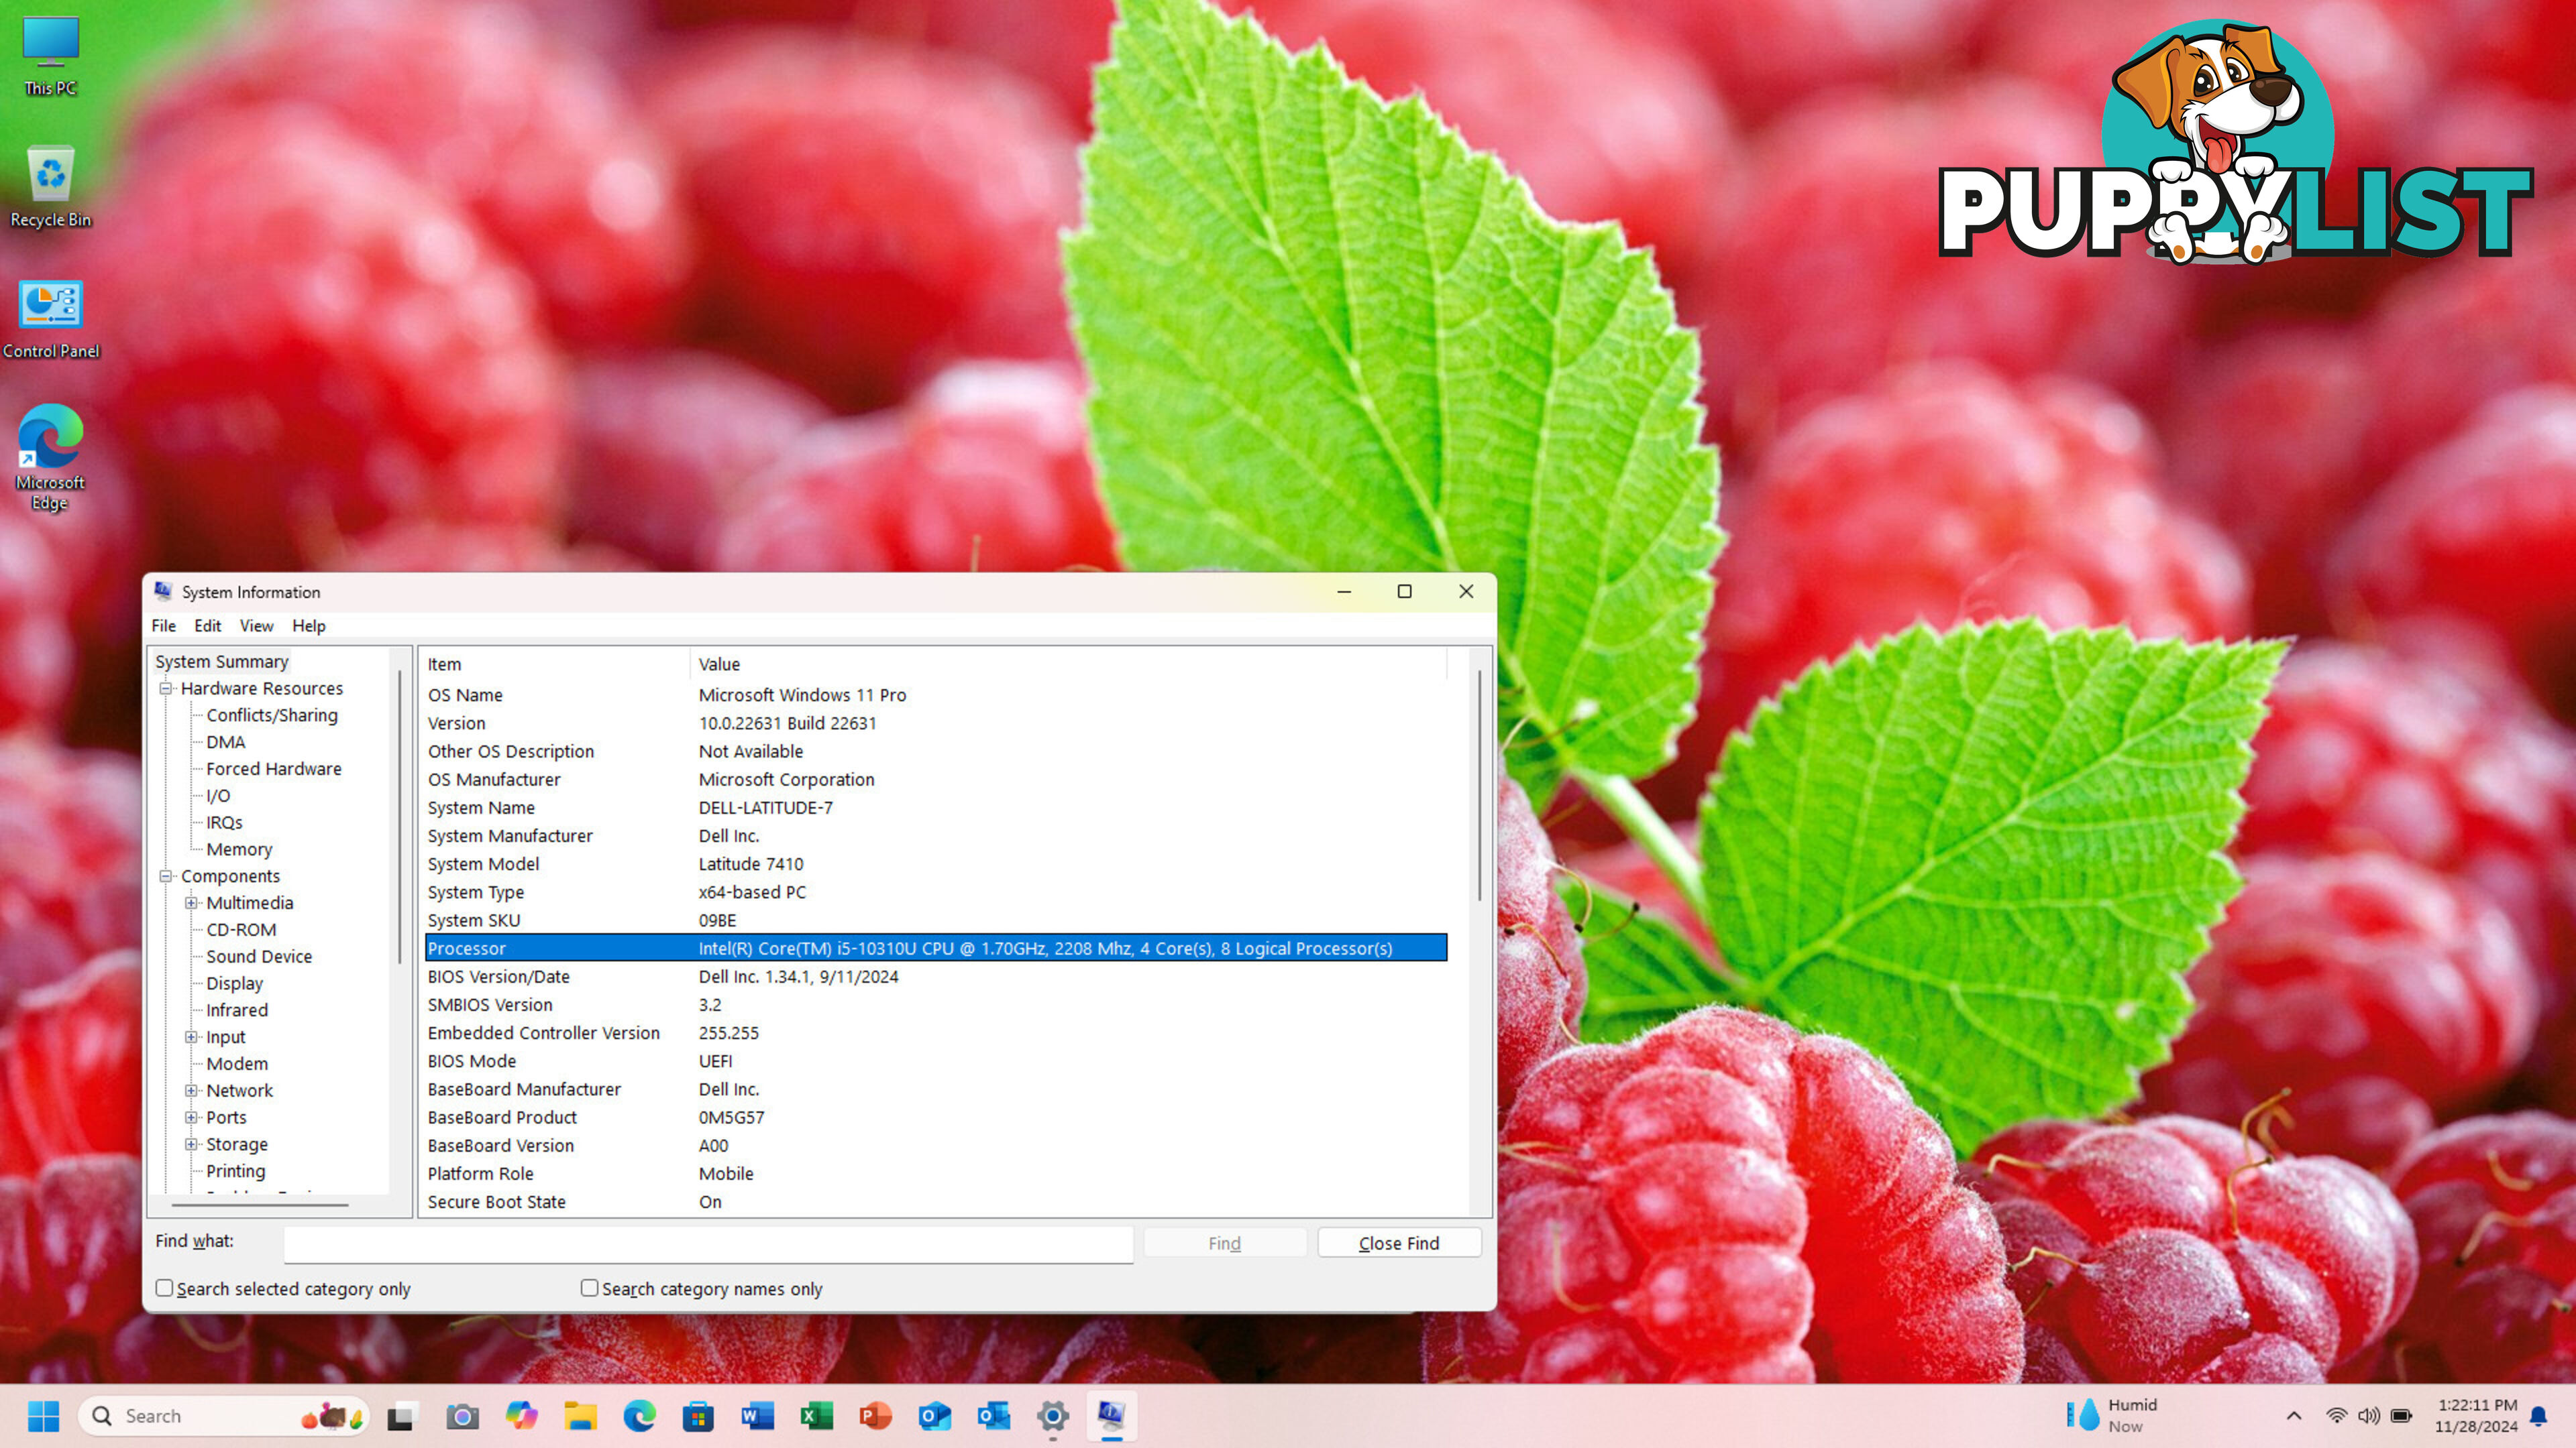Viewport: 2576px width, 1448px height.
Task: Select the System Model row
Action: (936, 864)
